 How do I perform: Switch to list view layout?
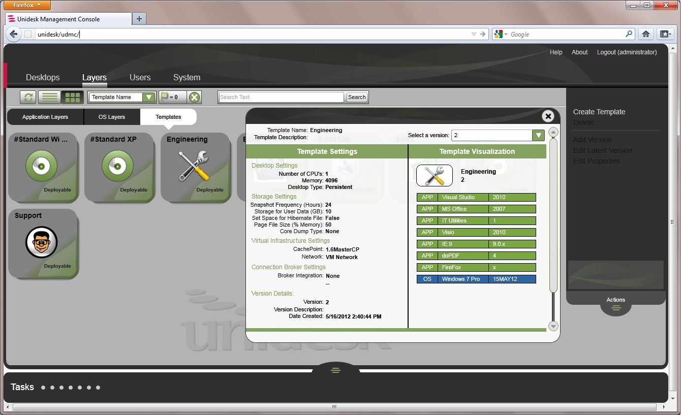click(x=49, y=97)
